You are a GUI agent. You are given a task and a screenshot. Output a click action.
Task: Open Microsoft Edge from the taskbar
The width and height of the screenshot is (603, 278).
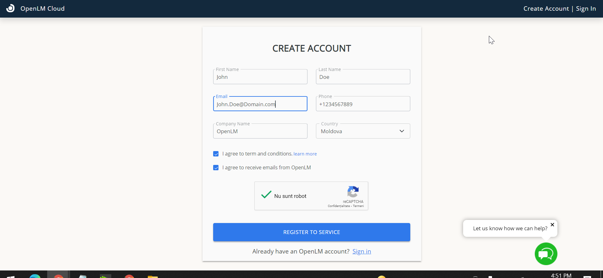pos(35,276)
